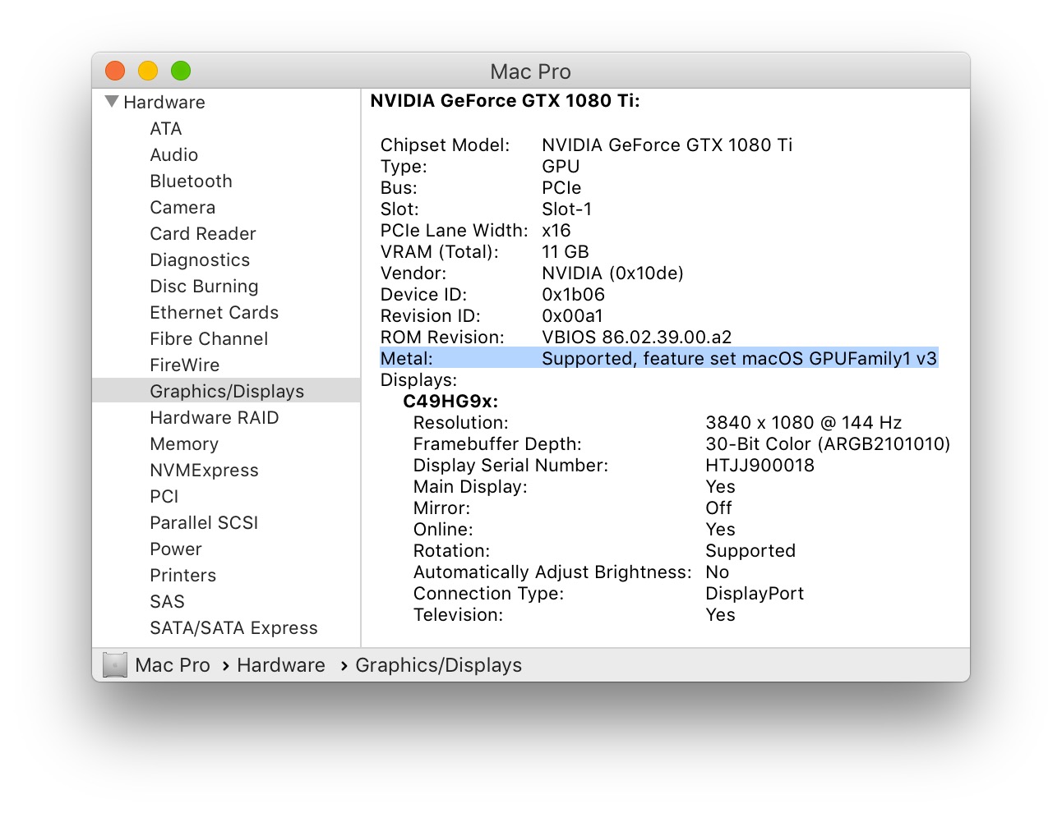Click Automatically Adjust Brightness label
This screenshot has height=813, width=1062.
point(552,572)
